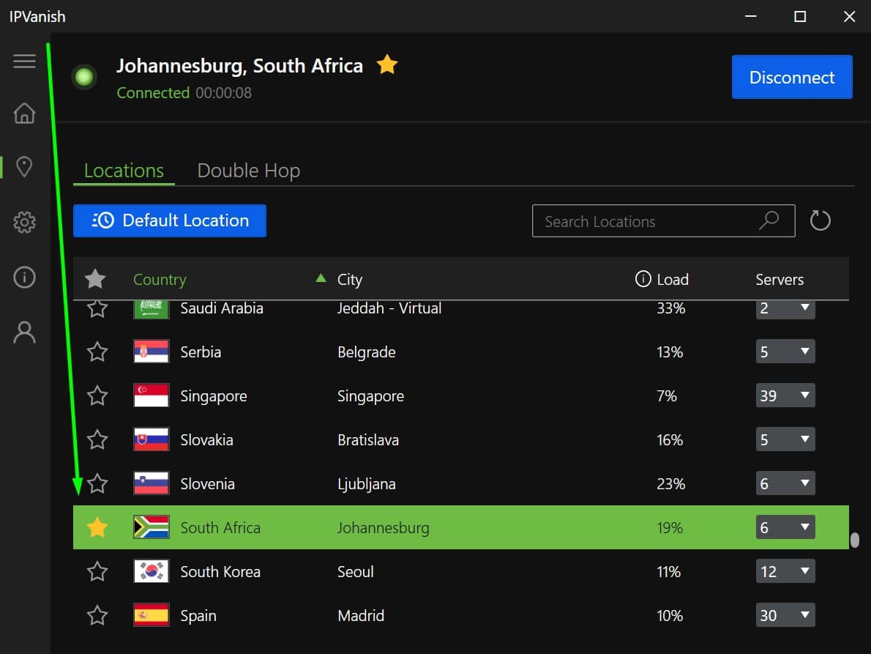Sort the list by Country column

pyautogui.click(x=160, y=280)
